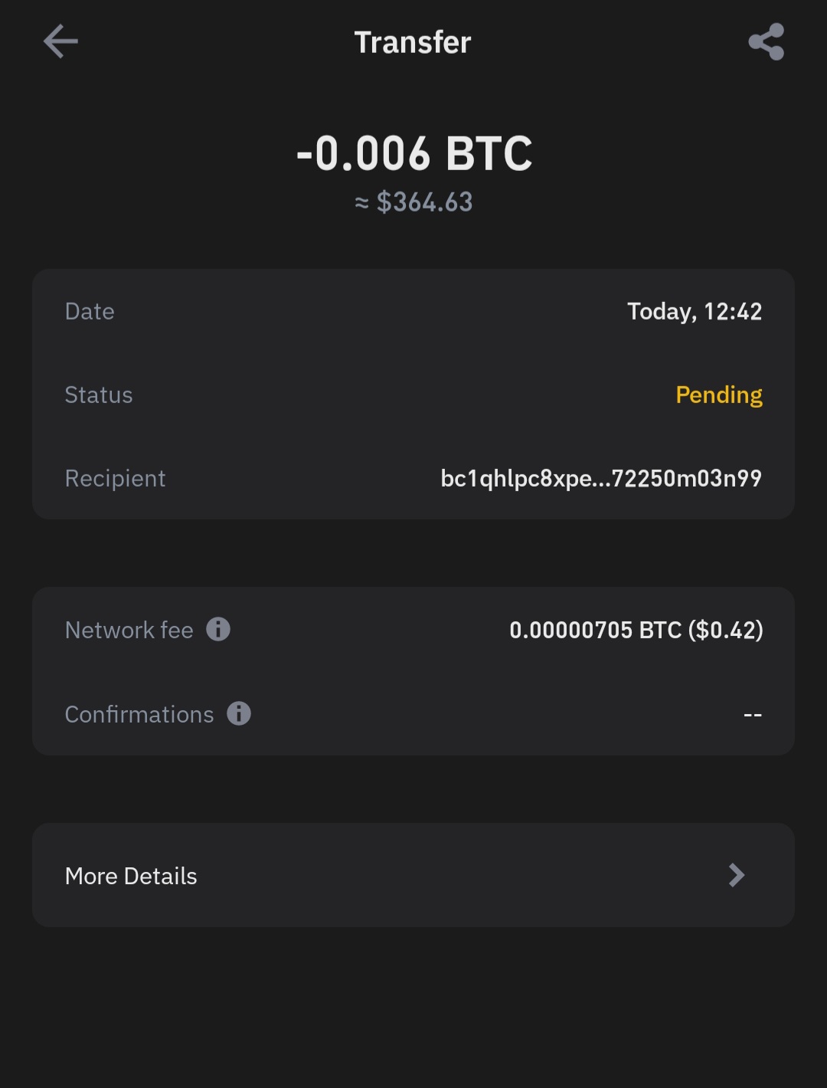Click the Network fee label
827x1088 pixels.
[x=129, y=630]
